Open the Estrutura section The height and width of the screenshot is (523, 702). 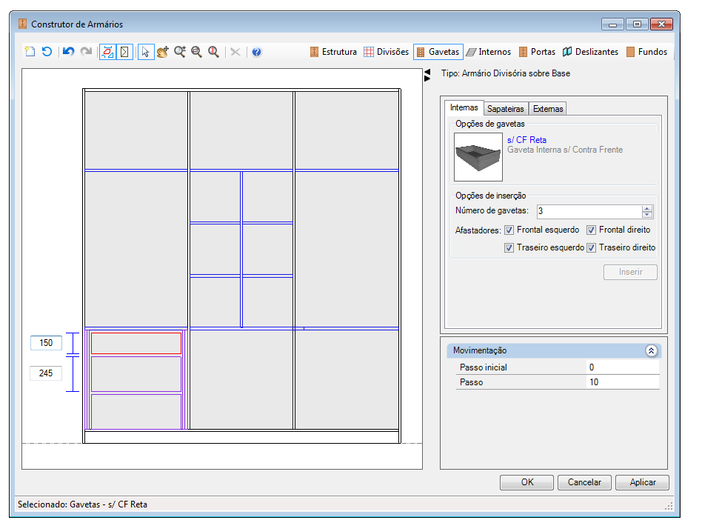333,52
